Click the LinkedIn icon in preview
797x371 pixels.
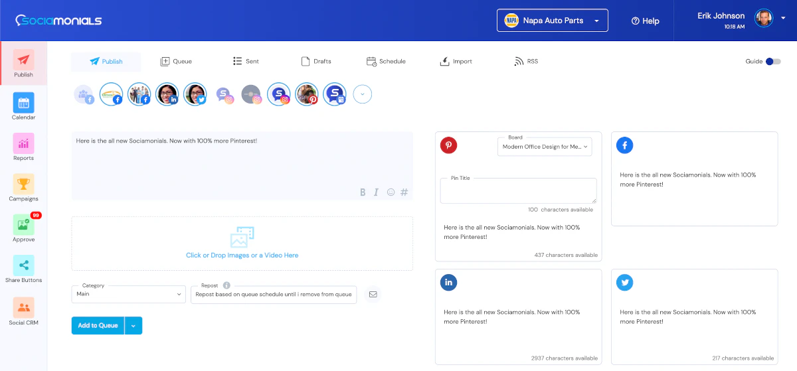(449, 283)
